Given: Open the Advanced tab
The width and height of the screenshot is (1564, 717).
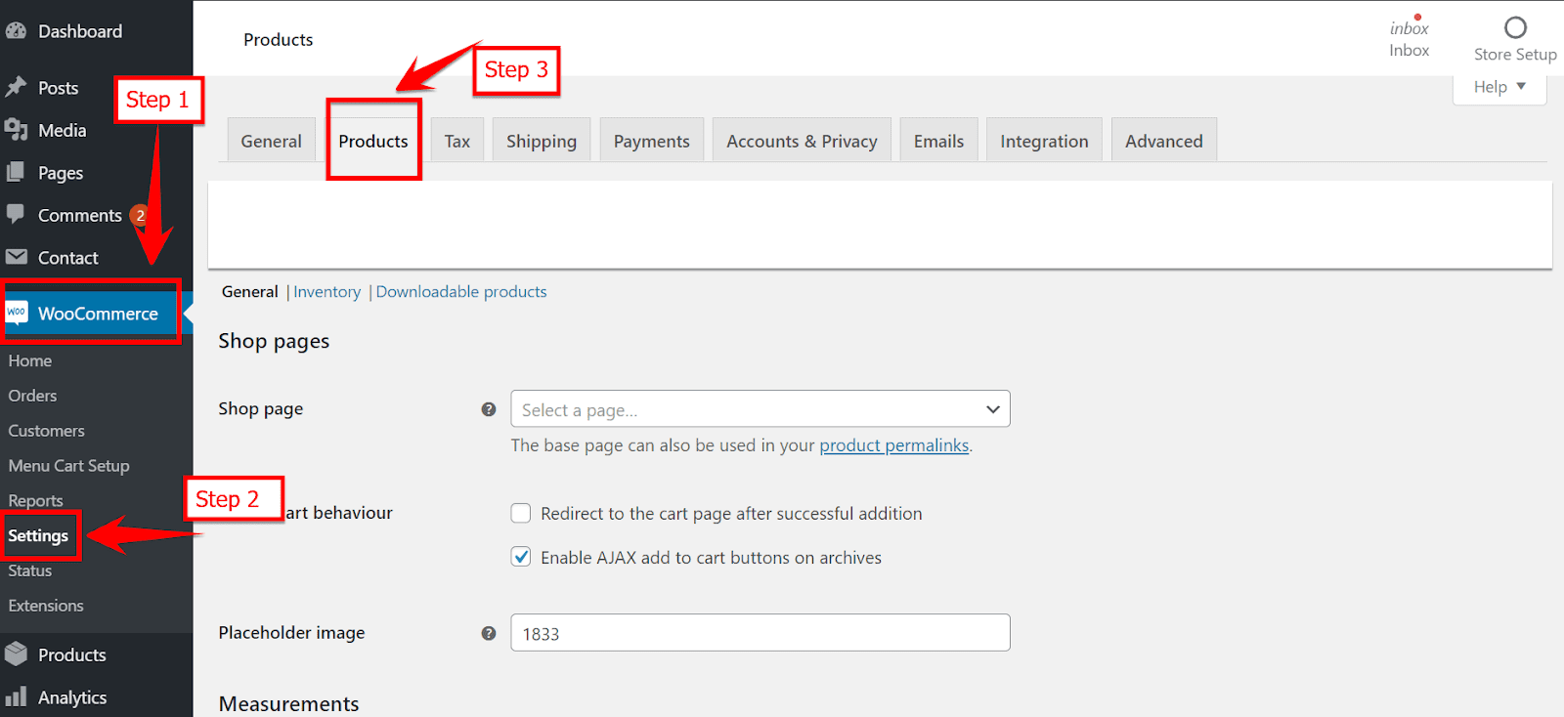Looking at the screenshot, I should coord(1163,141).
